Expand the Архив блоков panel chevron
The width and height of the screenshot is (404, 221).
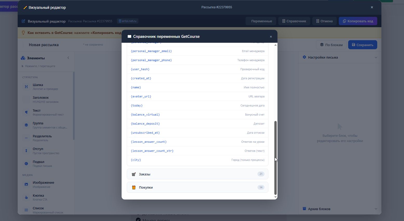tap(376, 209)
